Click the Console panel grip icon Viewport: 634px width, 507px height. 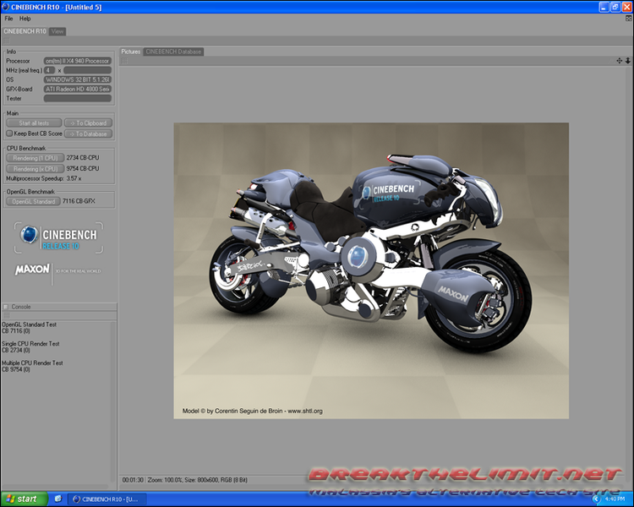point(7,315)
